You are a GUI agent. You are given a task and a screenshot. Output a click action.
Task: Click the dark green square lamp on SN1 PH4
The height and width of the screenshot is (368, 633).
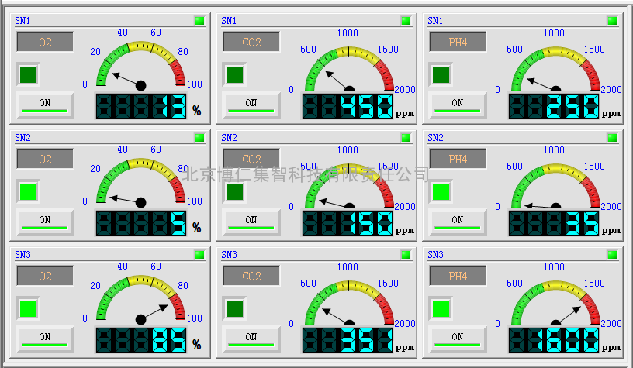[441, 74]
